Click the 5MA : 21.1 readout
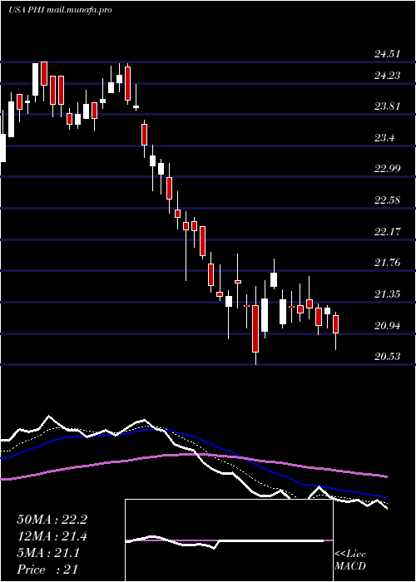Screen dimensions: 416x582 point(48,553)
